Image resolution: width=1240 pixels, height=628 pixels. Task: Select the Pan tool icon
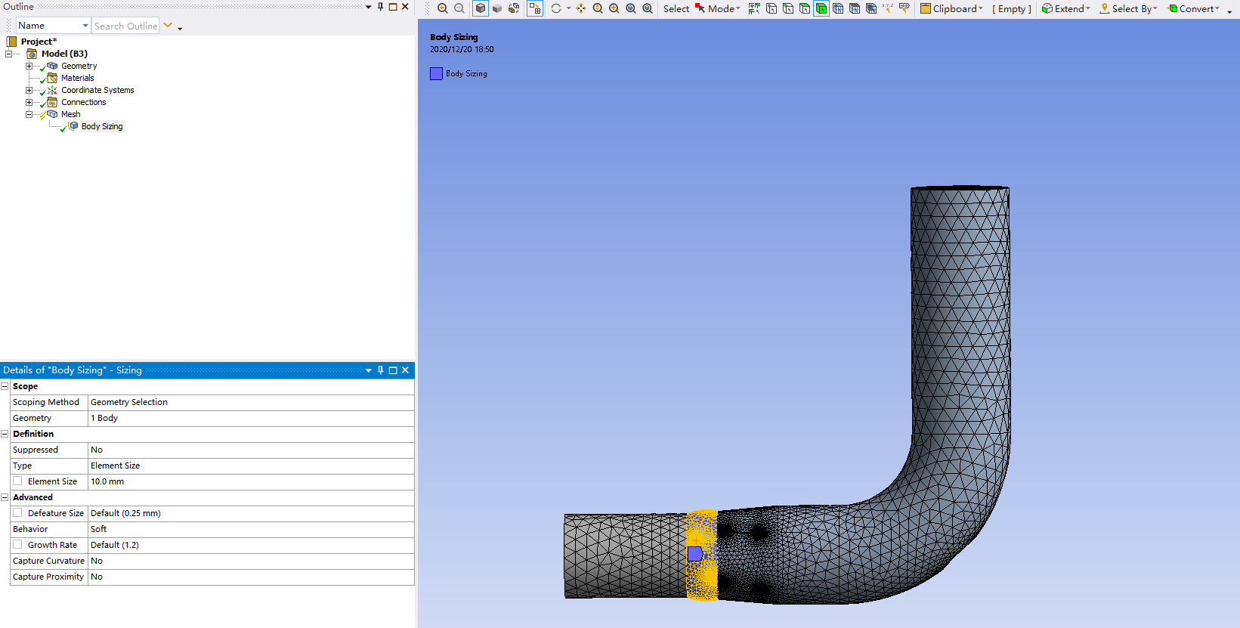581,8
